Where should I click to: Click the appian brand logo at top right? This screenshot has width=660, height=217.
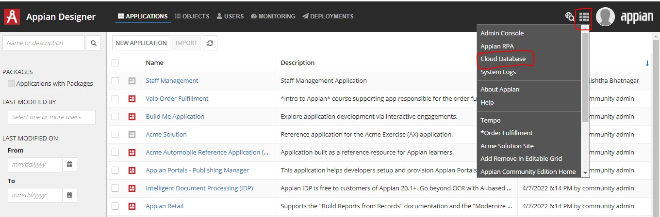[637, 17]
